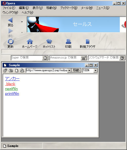Click the printer icon beside the address field
This screenshot has height=150, width=127.
(22, 71)
